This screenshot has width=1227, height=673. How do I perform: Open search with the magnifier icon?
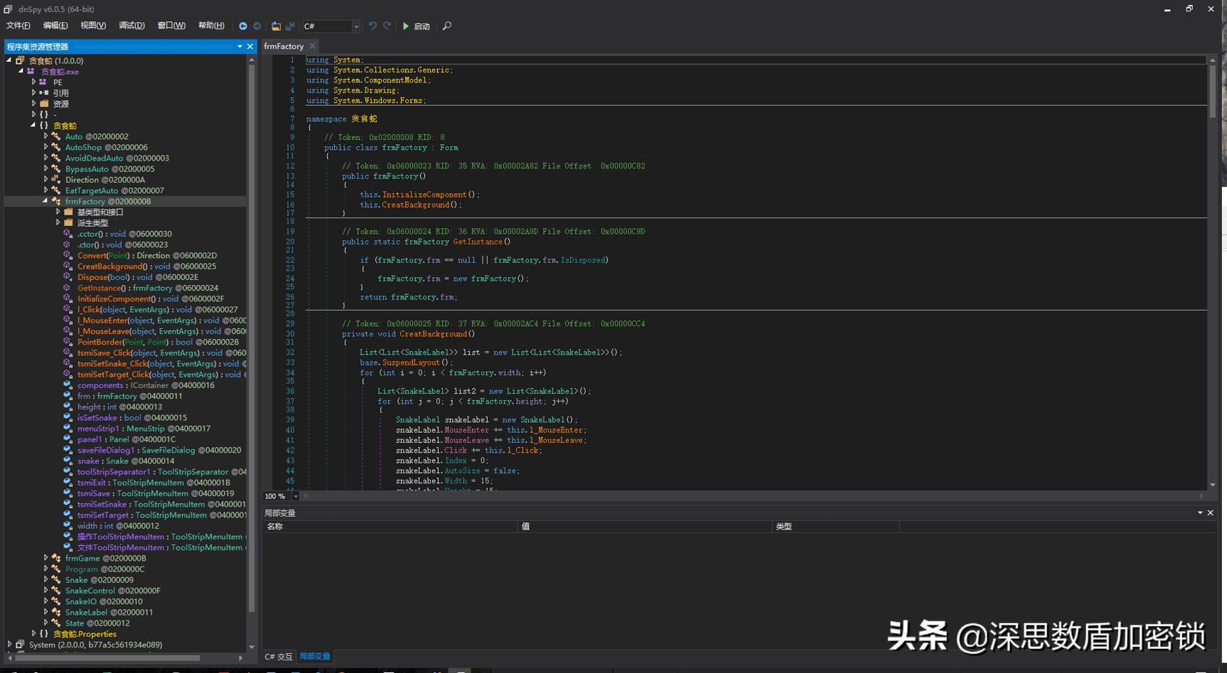(447, 26)
